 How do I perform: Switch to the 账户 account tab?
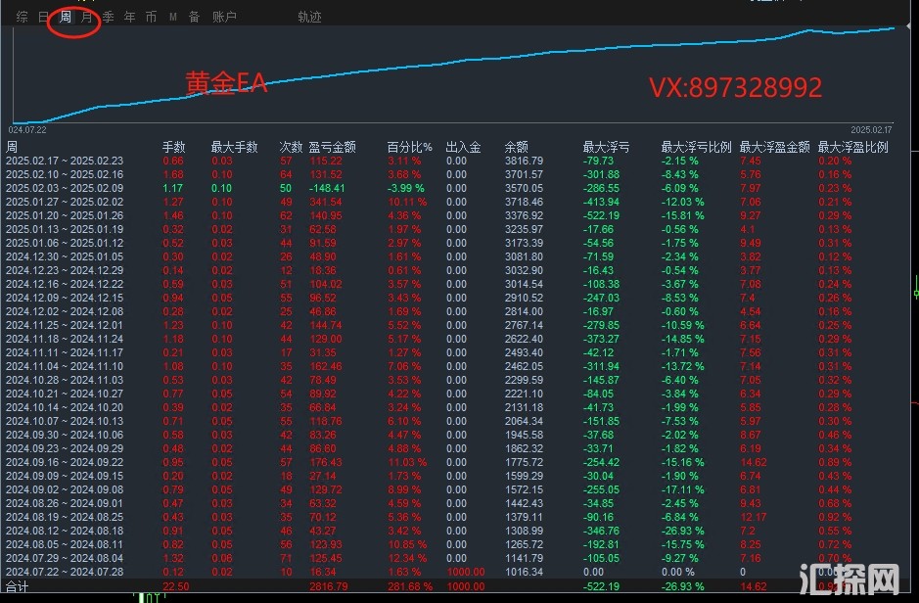224,17
